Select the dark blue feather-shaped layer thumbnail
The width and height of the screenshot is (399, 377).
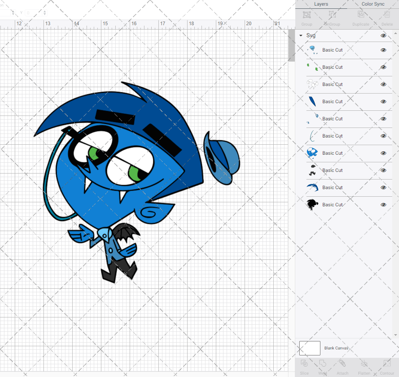pyautogui.click(x=312, y=102)
